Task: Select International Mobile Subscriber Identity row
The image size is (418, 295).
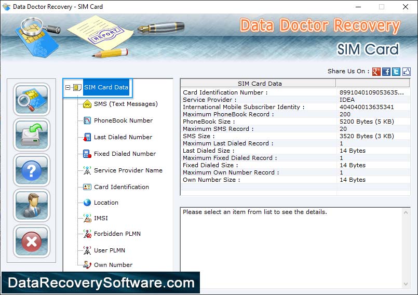Action: coord(244,107)
